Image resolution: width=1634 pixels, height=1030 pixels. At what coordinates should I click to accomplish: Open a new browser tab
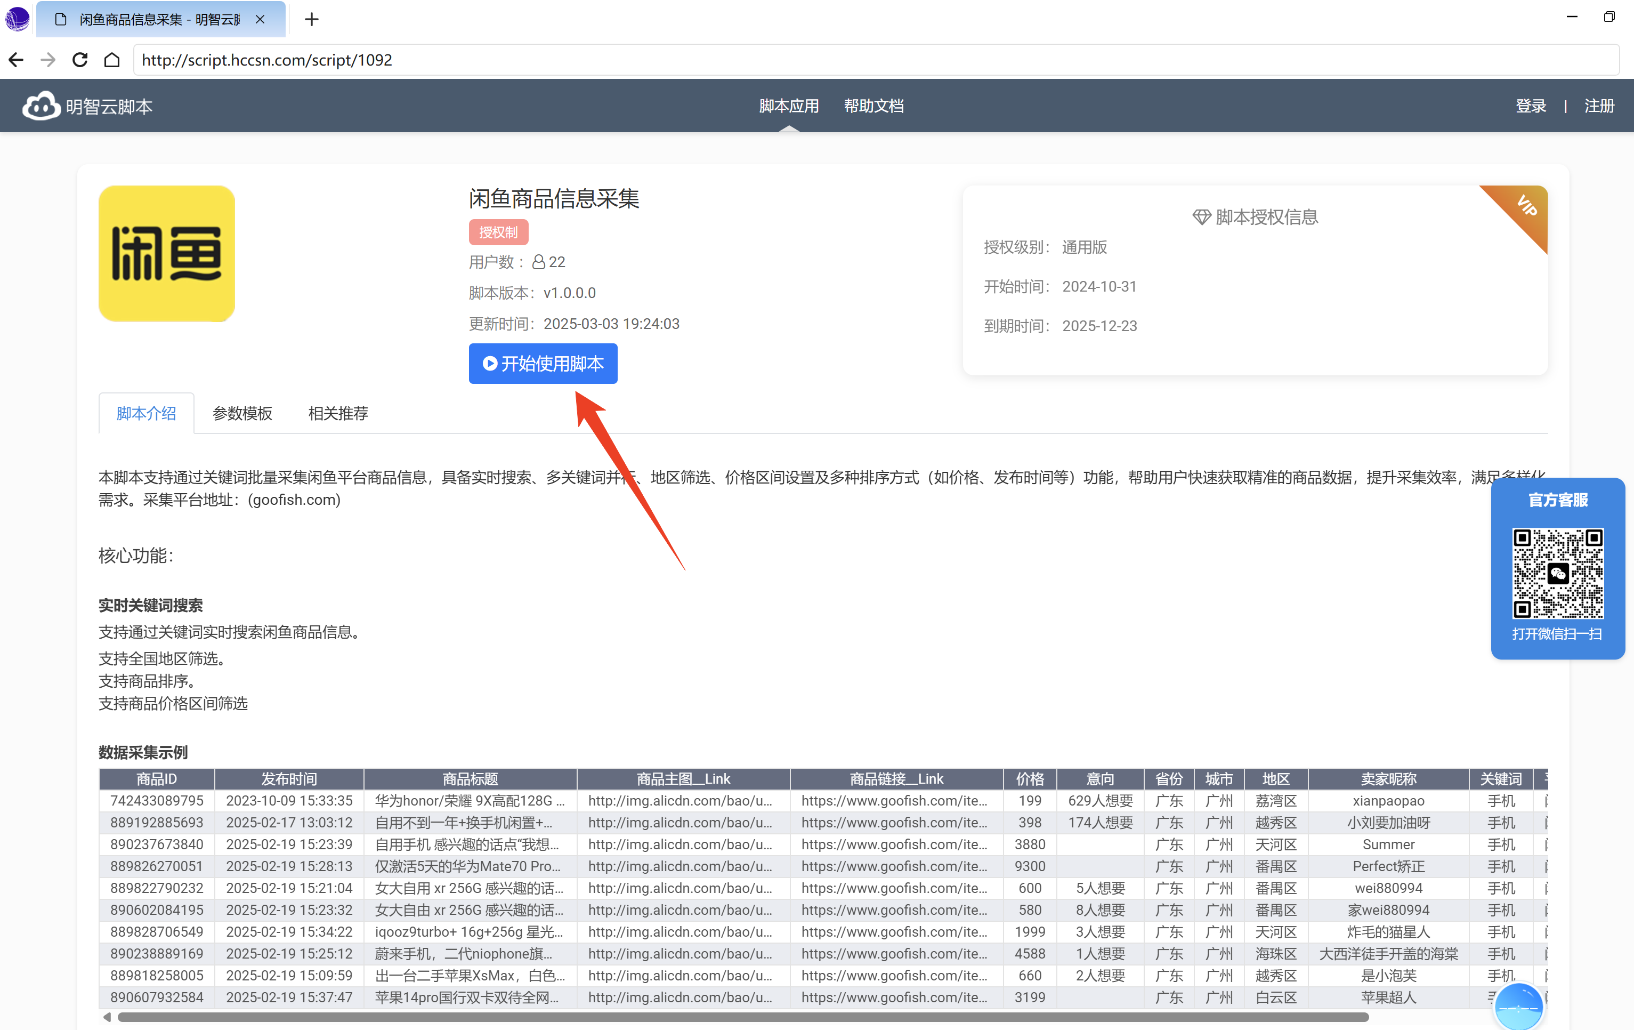coord(311,19)
